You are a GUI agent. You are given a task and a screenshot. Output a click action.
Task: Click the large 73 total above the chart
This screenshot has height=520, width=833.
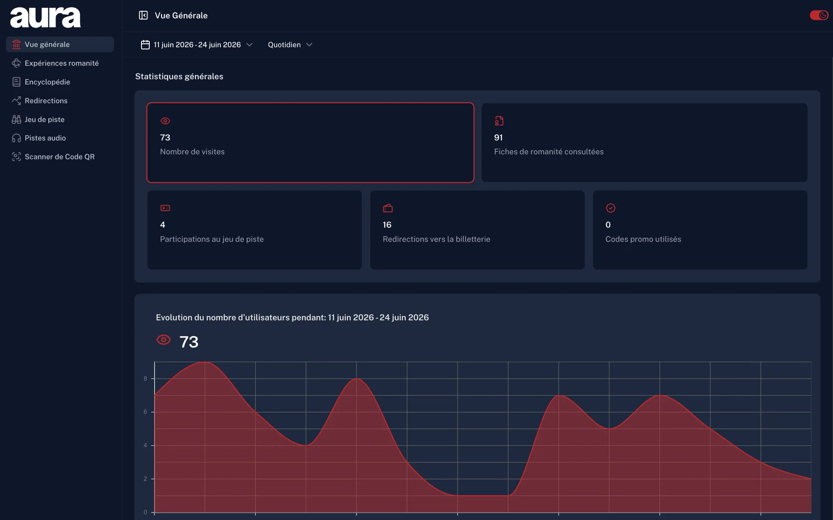tap(189, 342)
